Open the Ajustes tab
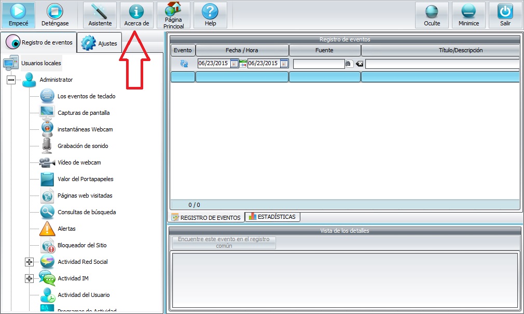 [99, 43]
